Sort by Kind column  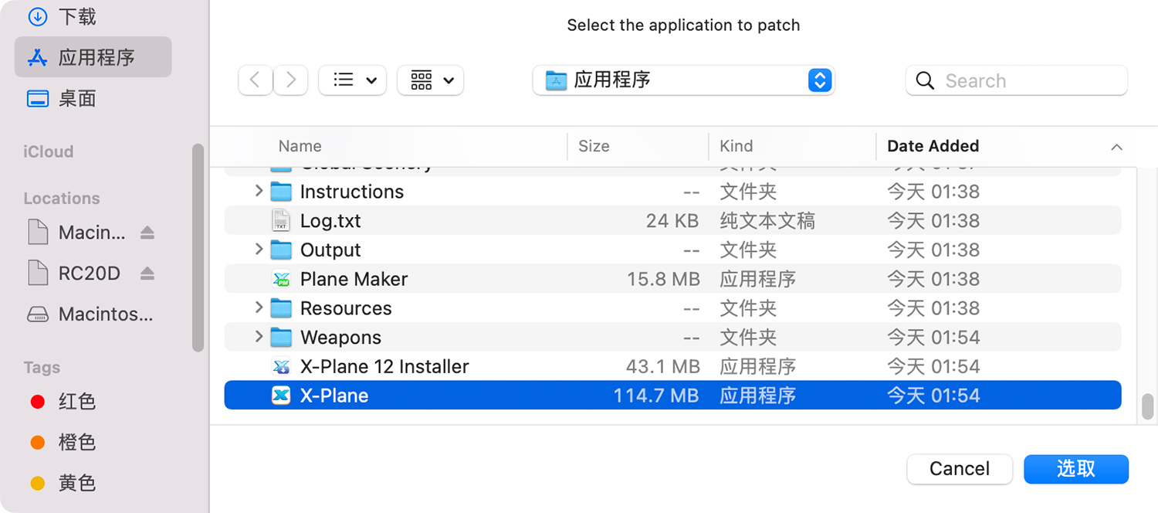click(736, 146)
